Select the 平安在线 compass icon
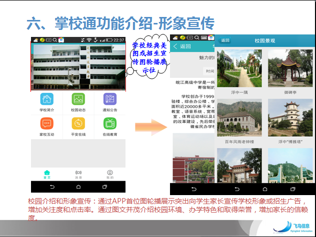 pos(78,124)
